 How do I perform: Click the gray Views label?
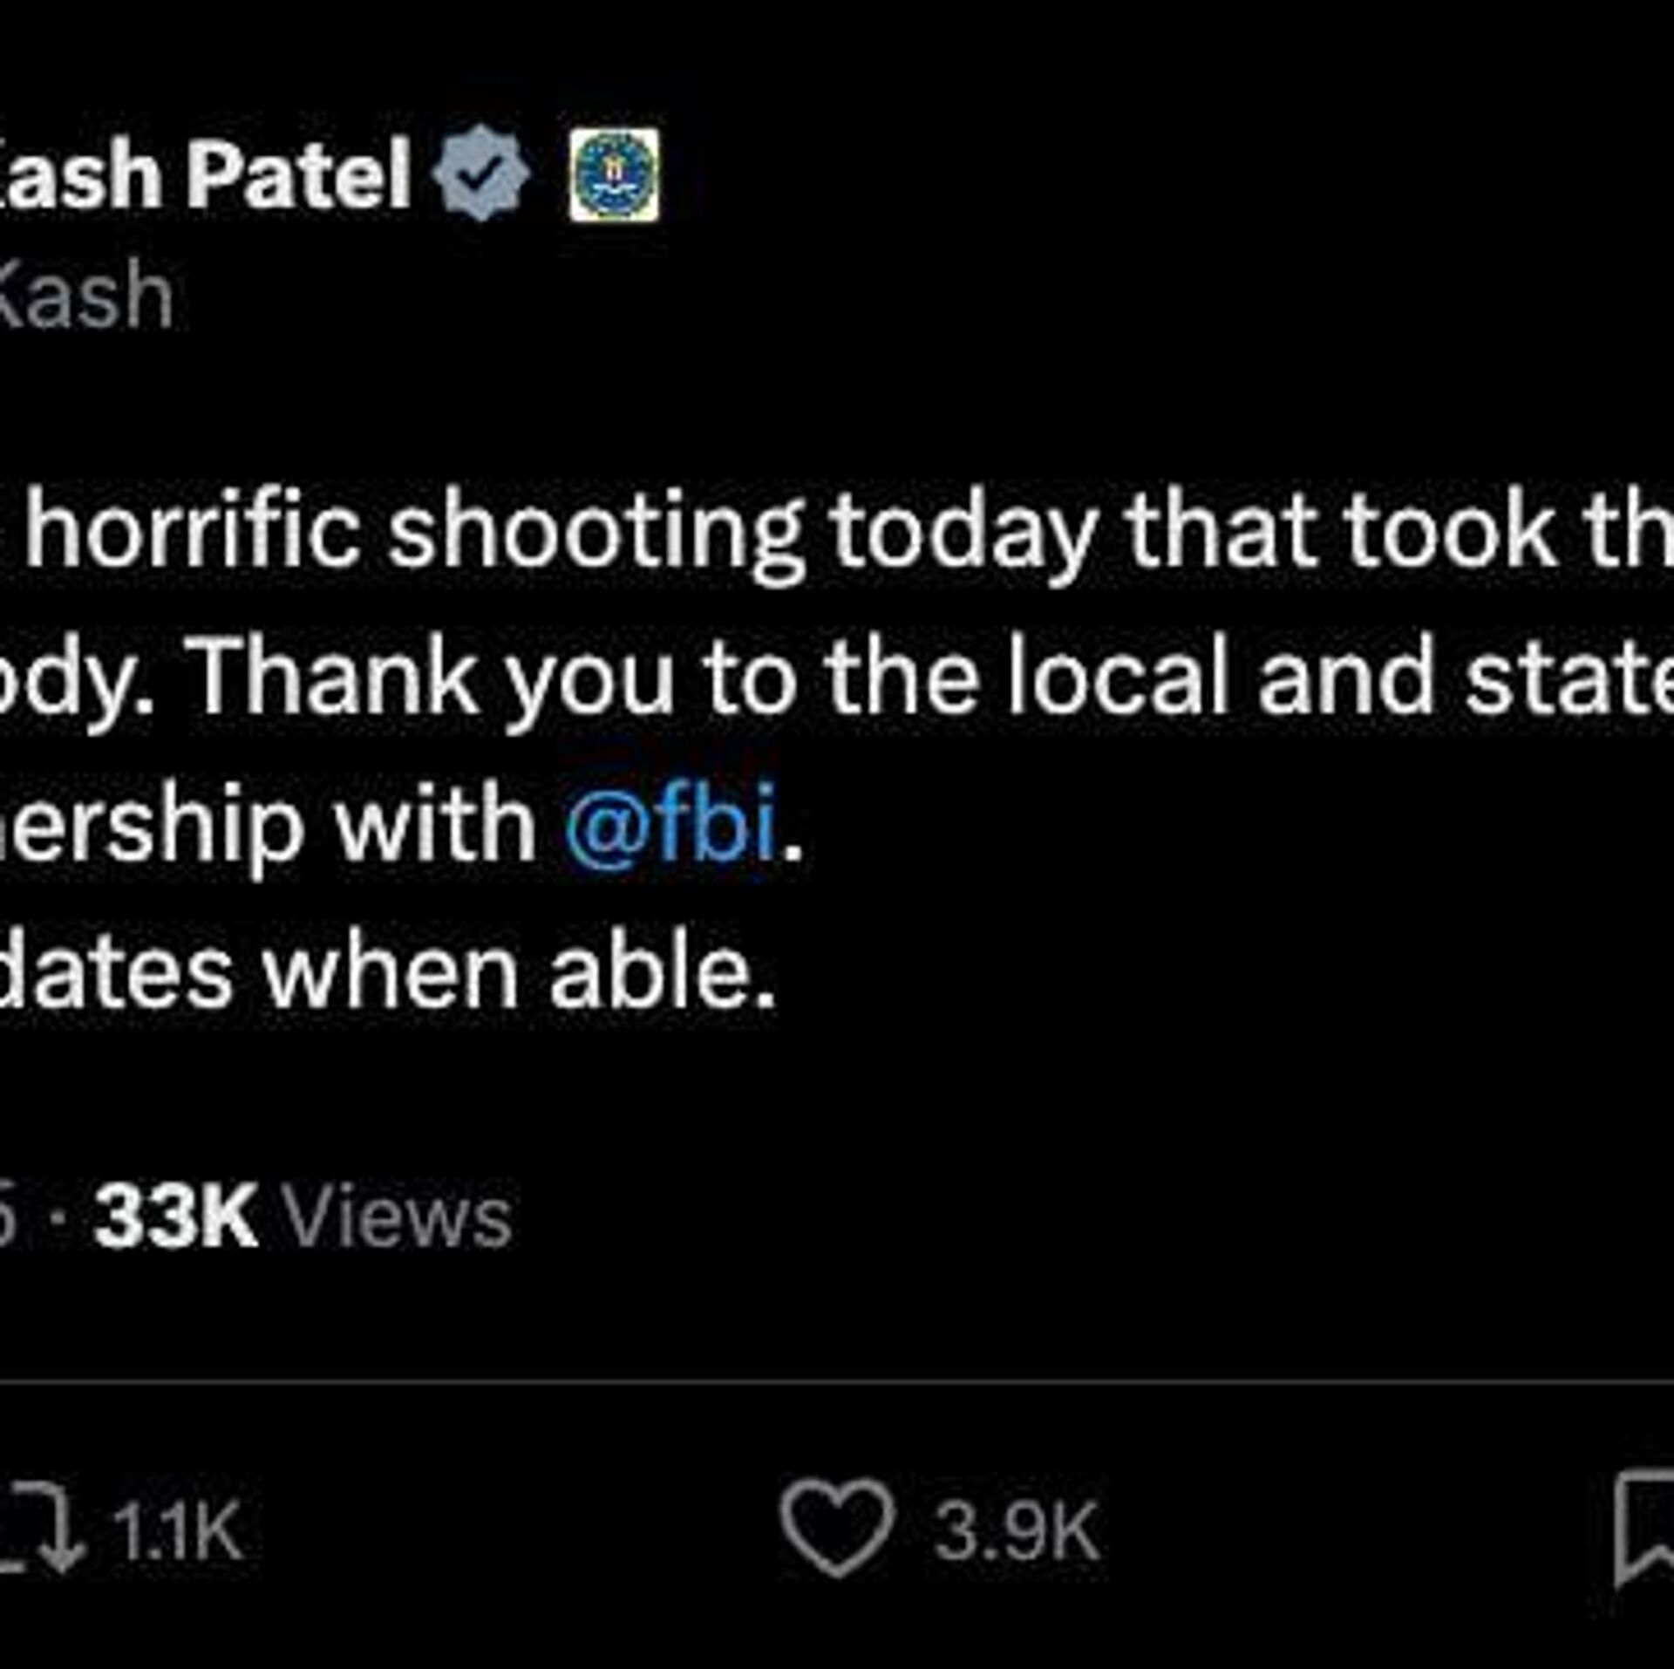click(x=398, y=1216)
